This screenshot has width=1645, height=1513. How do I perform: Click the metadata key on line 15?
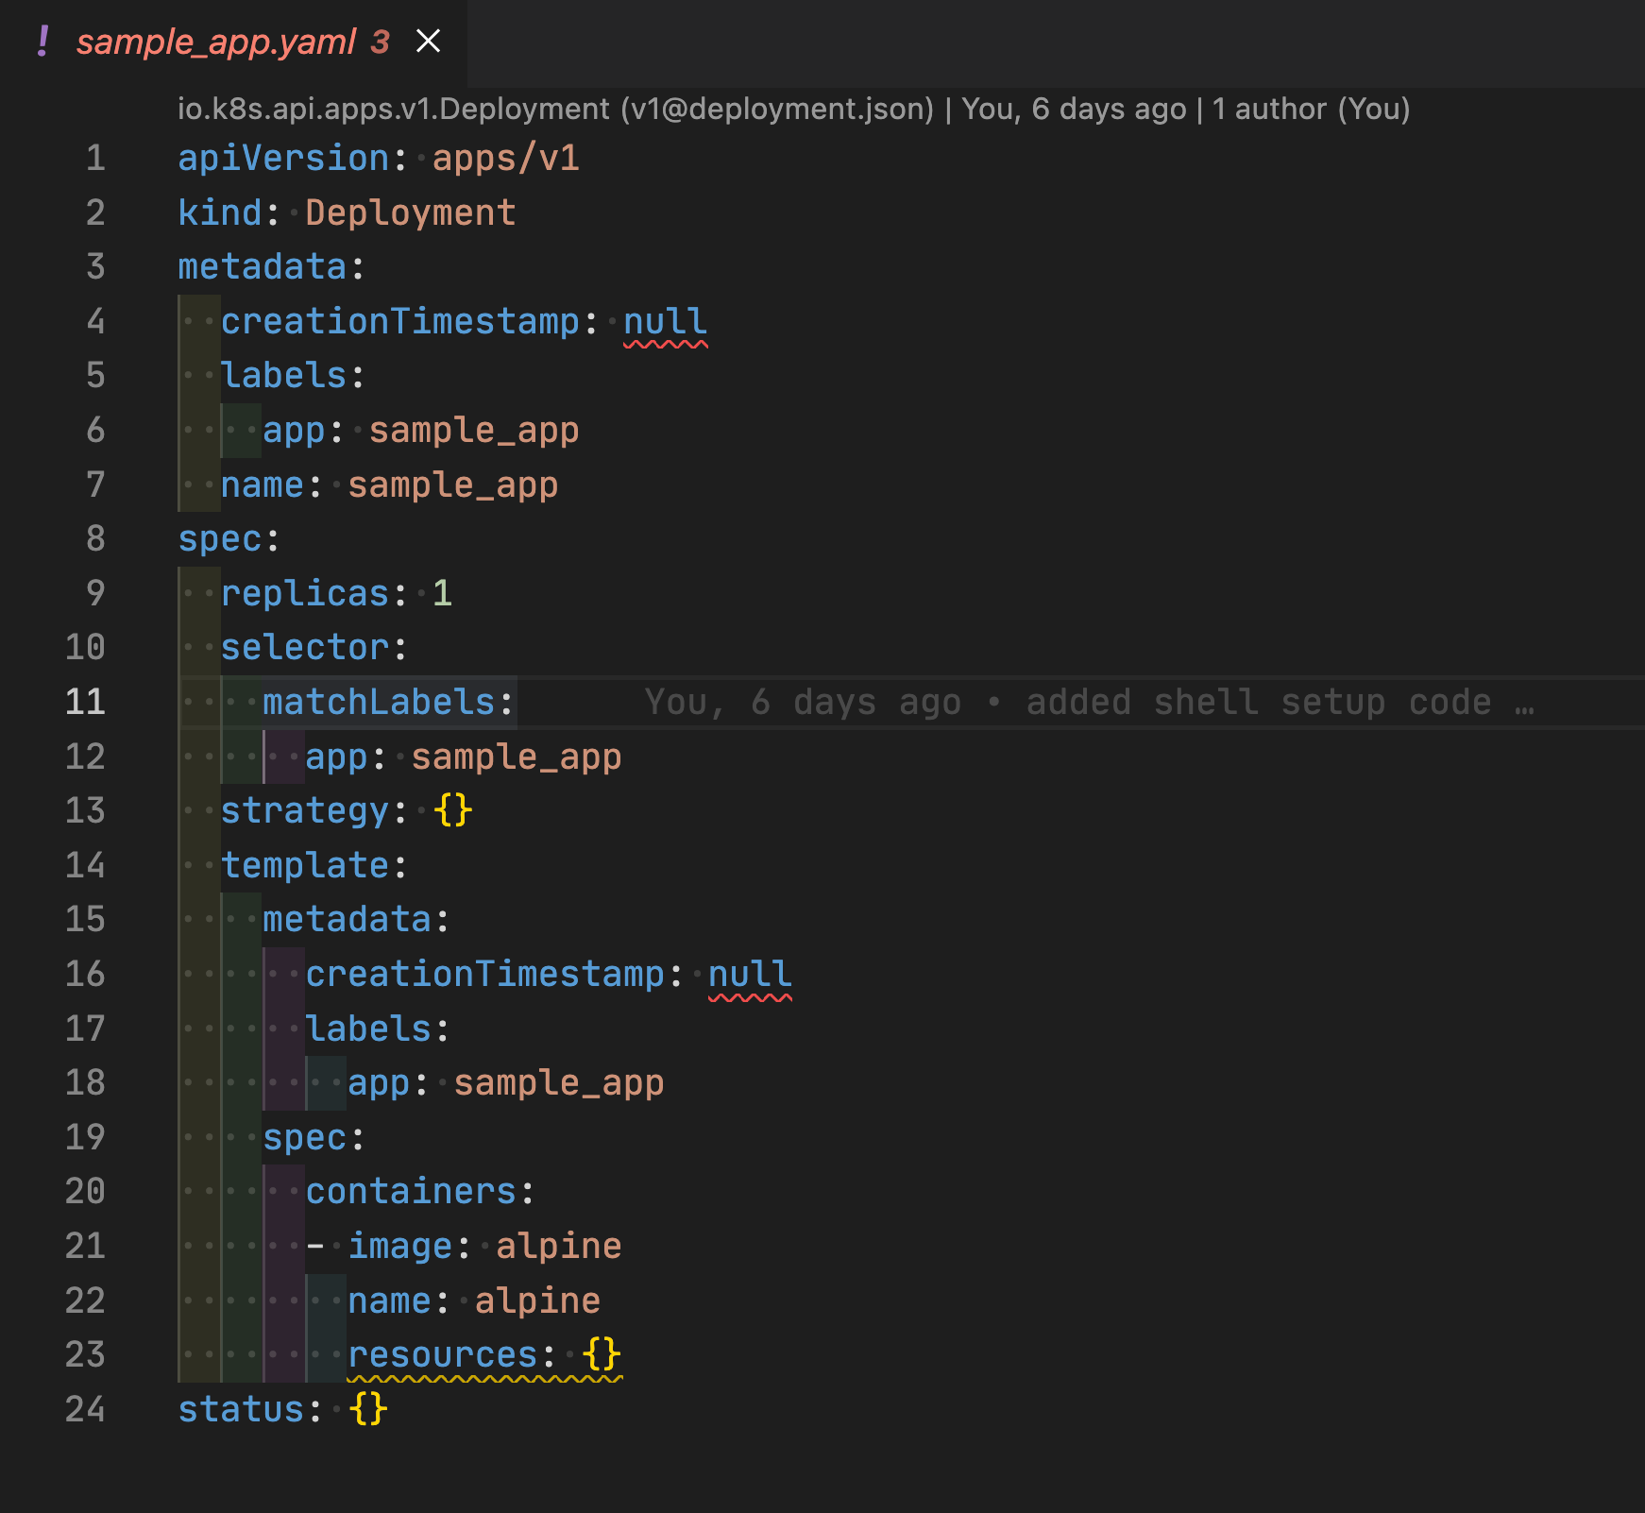(348, 919)
